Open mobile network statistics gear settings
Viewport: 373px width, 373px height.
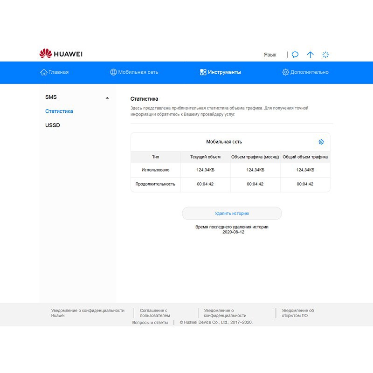pos(321,142)
